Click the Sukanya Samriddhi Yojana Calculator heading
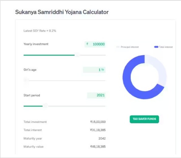 click(62, 12)
